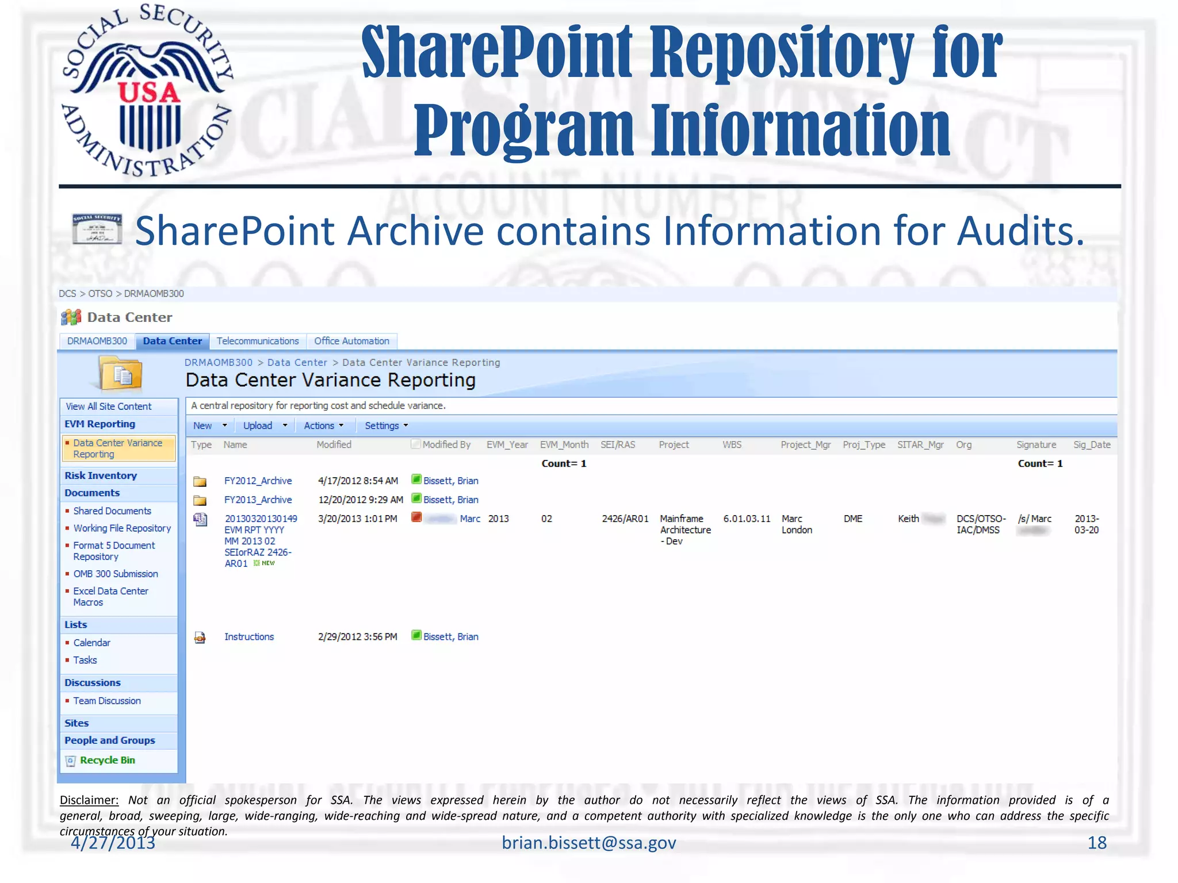Switch to the Telecommunications tab

click(x=258, y=341)
